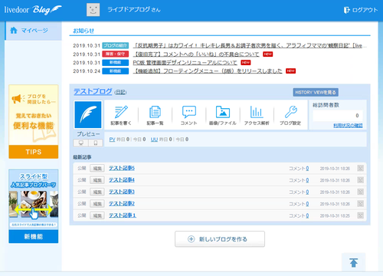The image size is (383, 276).
Task: Open the テストブログ title link
Action: (x=93, y=91)
